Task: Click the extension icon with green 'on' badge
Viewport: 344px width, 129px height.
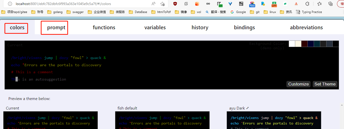Action: coord(219,4)
